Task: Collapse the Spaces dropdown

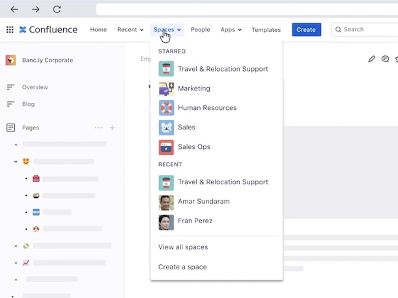Action: pyautogui.click(x=167, y=29)
